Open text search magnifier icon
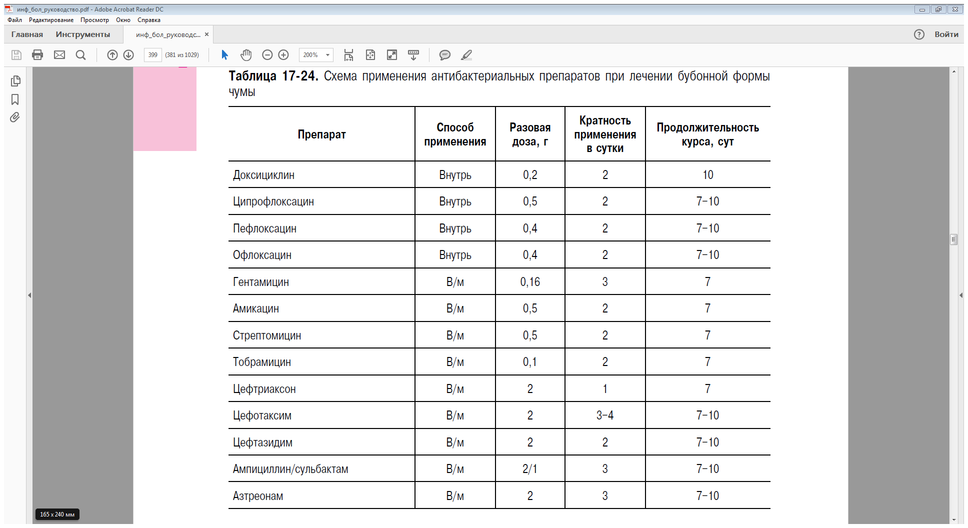This screenshot has height=528, width=968. point(80,55)
